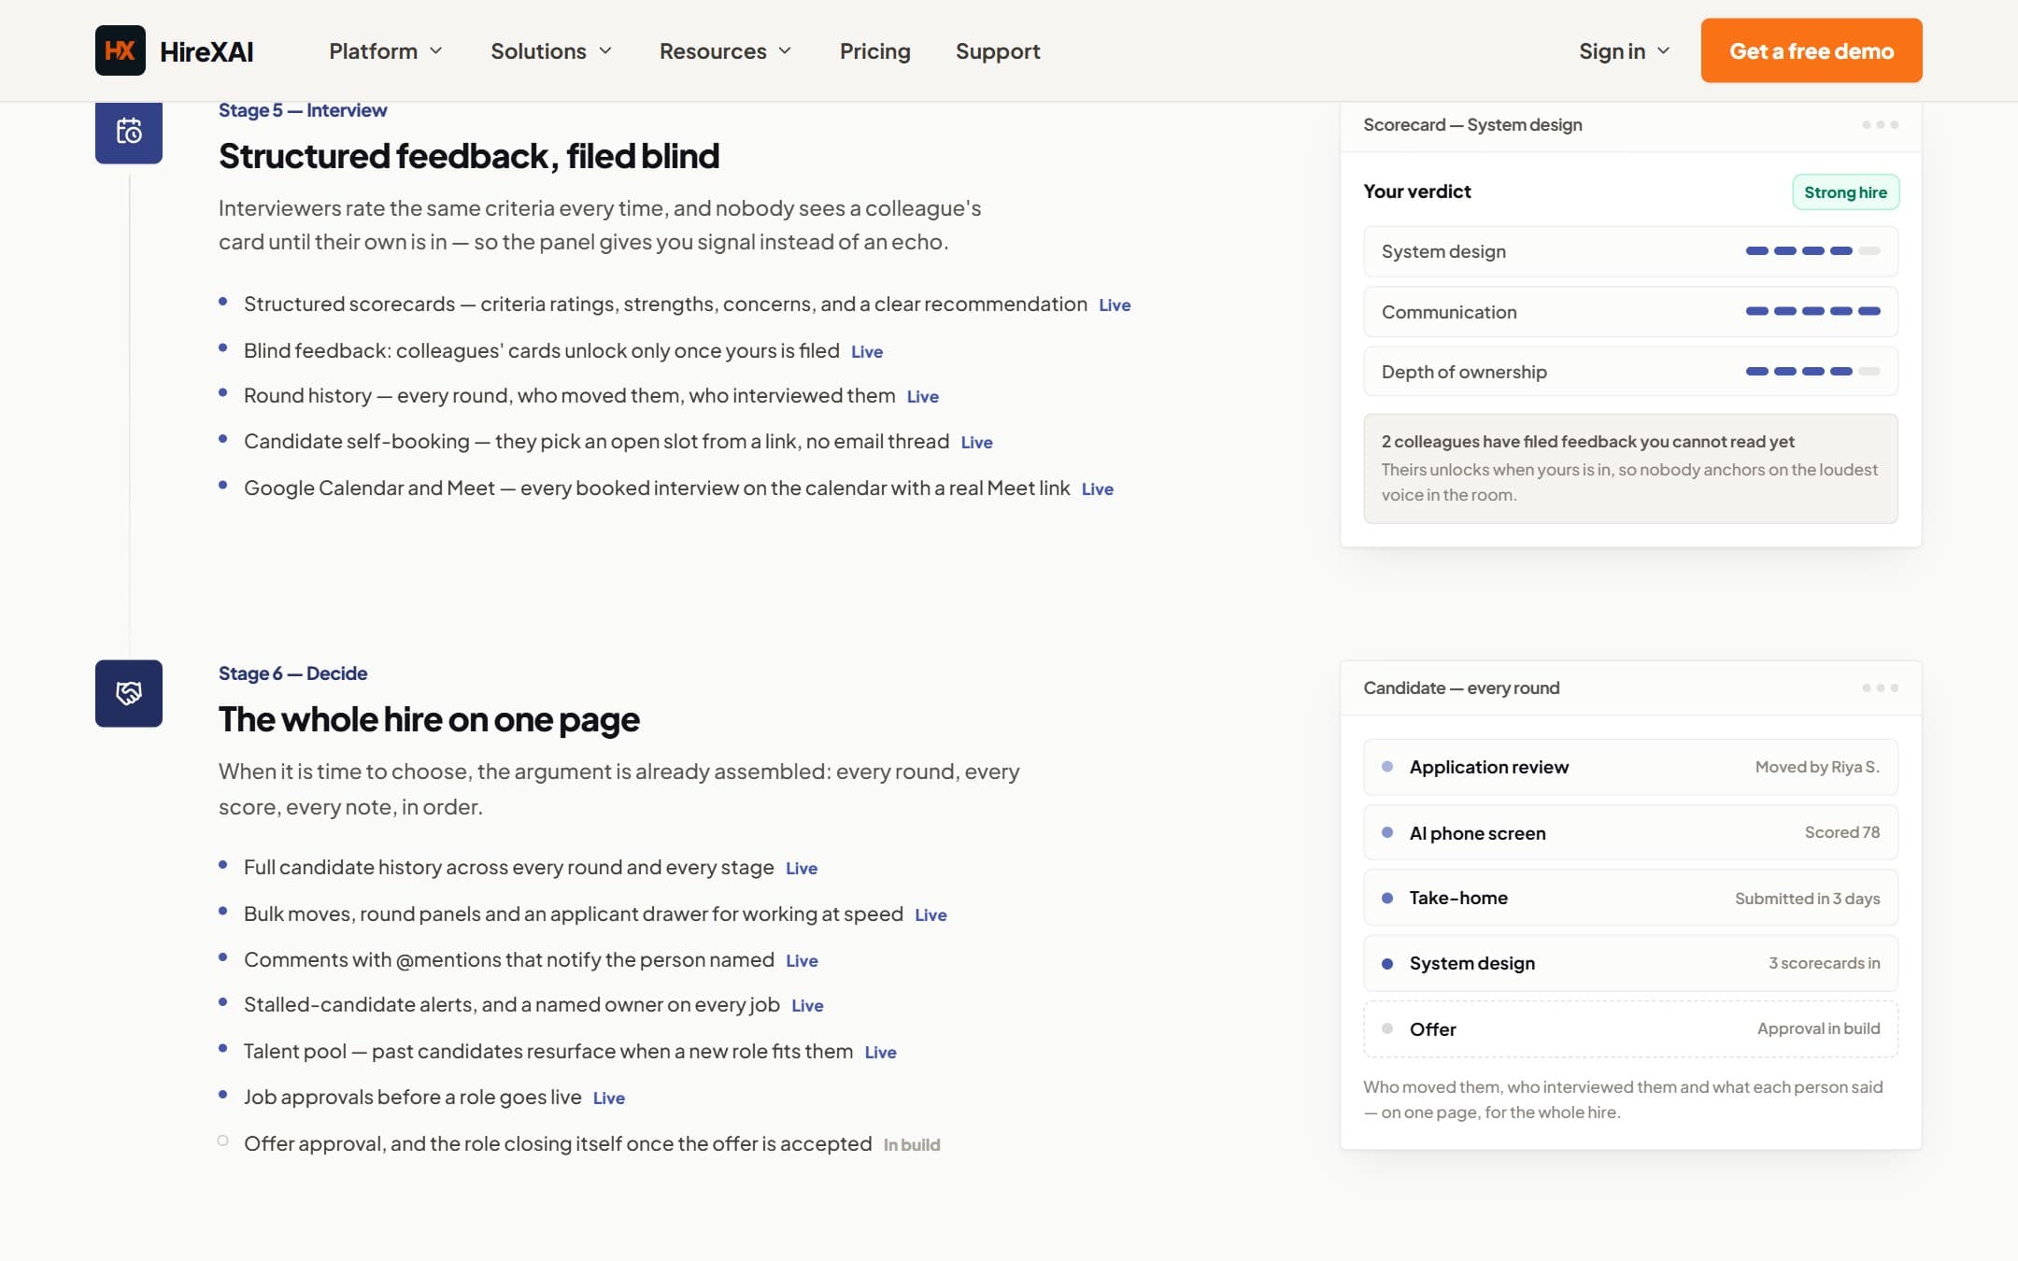
Task: Click the Communication rating bar
Action: pos(1812,311)
